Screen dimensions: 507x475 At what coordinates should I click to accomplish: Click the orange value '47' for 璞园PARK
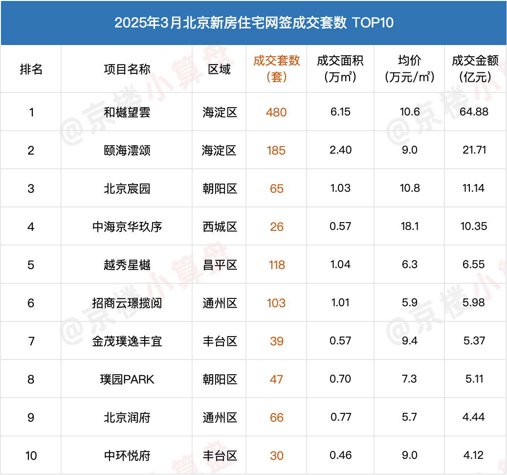(276, 379)
